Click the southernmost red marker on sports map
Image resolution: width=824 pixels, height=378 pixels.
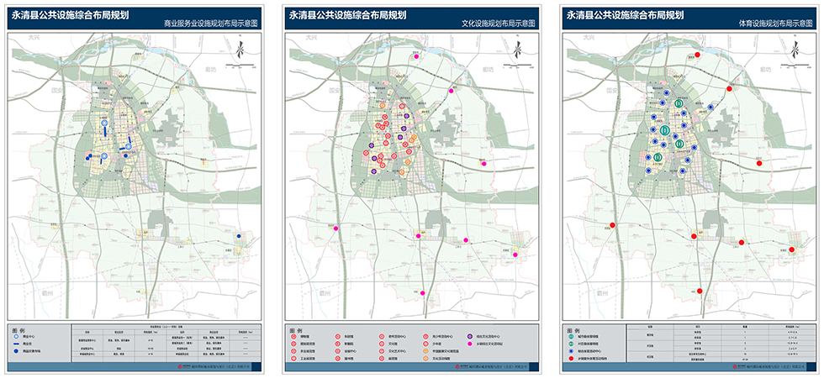point(701,290)
